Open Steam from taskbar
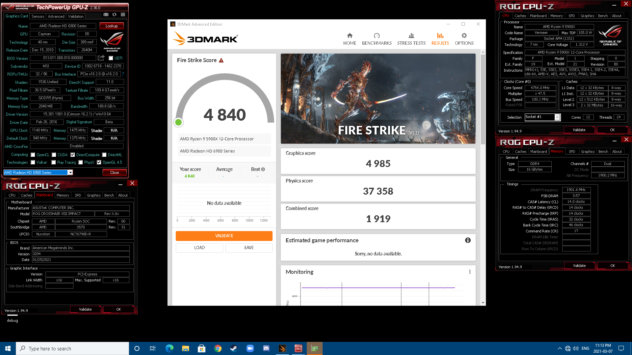The image size is (632, 355). click(x=234, y=348)
